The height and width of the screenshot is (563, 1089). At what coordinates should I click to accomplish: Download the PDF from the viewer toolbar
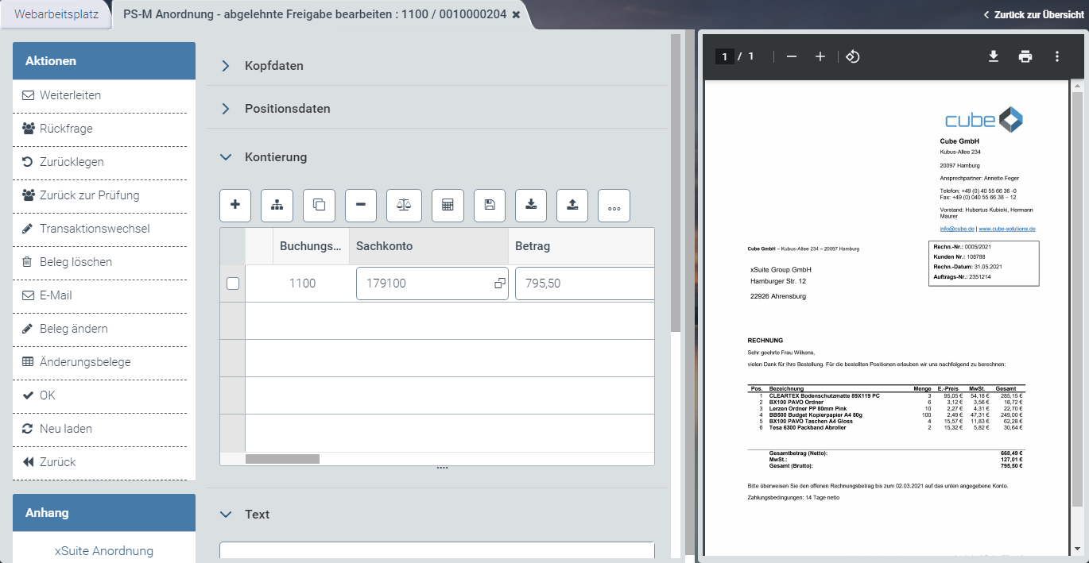[x=993, y=56]
